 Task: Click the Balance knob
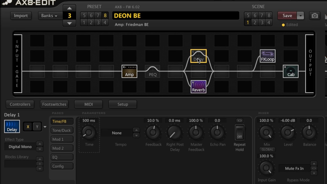(309, 132)
